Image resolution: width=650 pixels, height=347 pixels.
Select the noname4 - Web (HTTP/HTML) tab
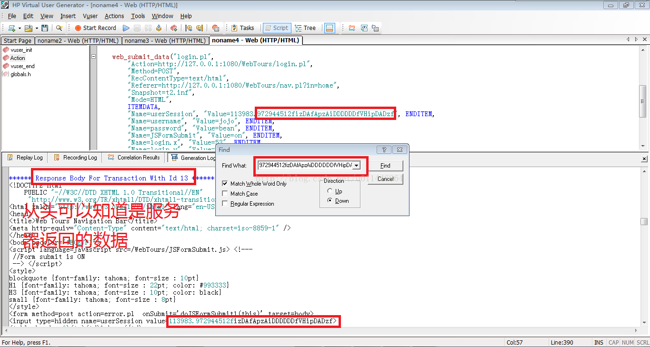[256, 40]
